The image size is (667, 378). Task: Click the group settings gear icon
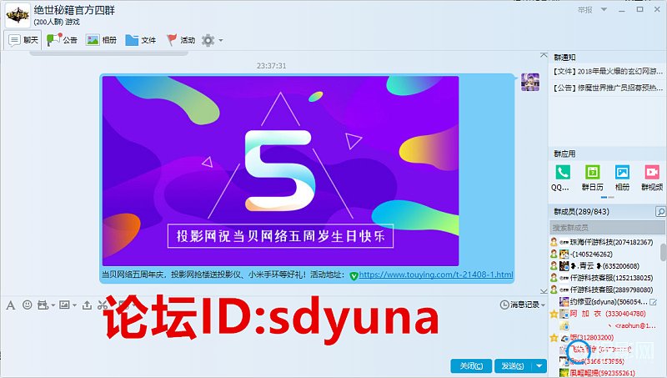point(208,40)
